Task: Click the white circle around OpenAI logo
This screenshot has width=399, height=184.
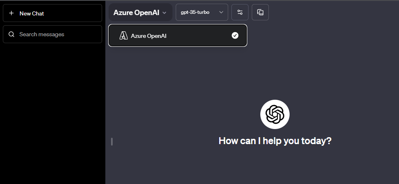Action: [x=275, y=114]
